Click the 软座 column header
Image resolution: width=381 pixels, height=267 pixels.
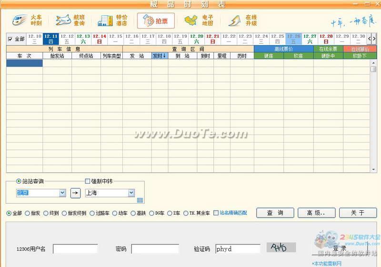299,56
